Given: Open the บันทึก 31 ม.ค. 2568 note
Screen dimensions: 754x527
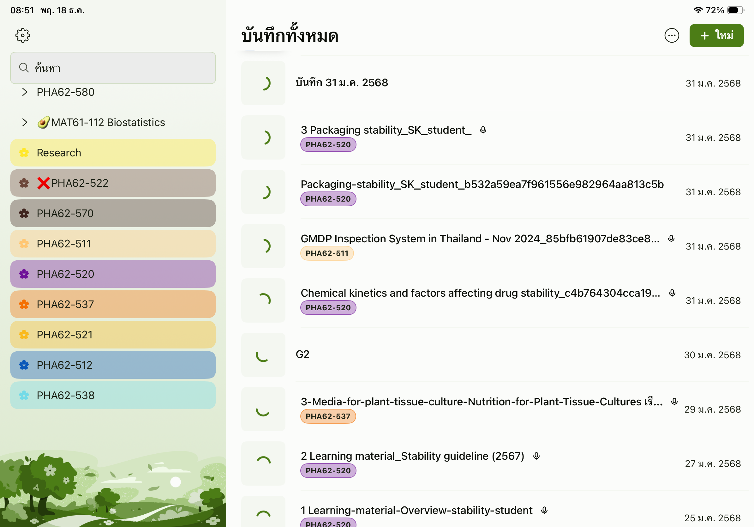Looking at the screenshot, I should (342, 83).
